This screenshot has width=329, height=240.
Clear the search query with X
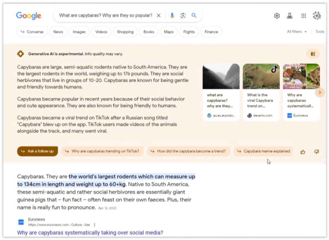tap(159, 16)
